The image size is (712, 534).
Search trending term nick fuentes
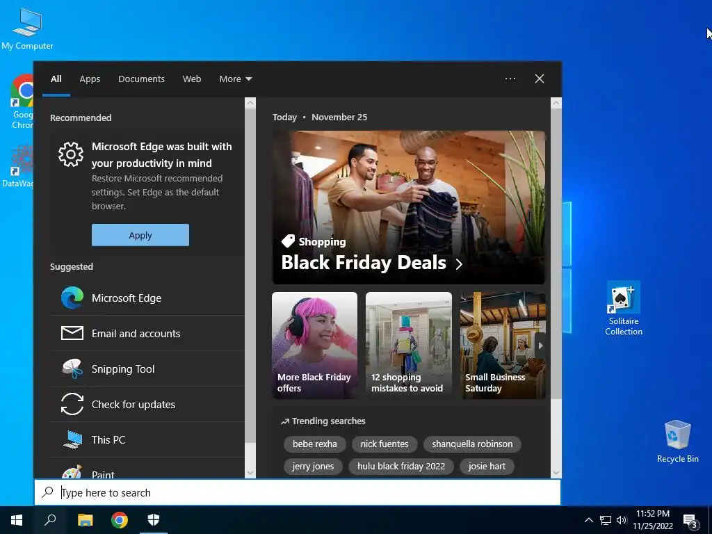[x=385, y=444]
